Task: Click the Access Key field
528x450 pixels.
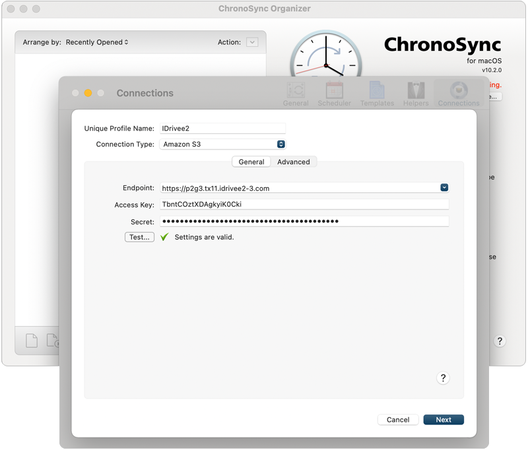Action: [x=304, y=204]
